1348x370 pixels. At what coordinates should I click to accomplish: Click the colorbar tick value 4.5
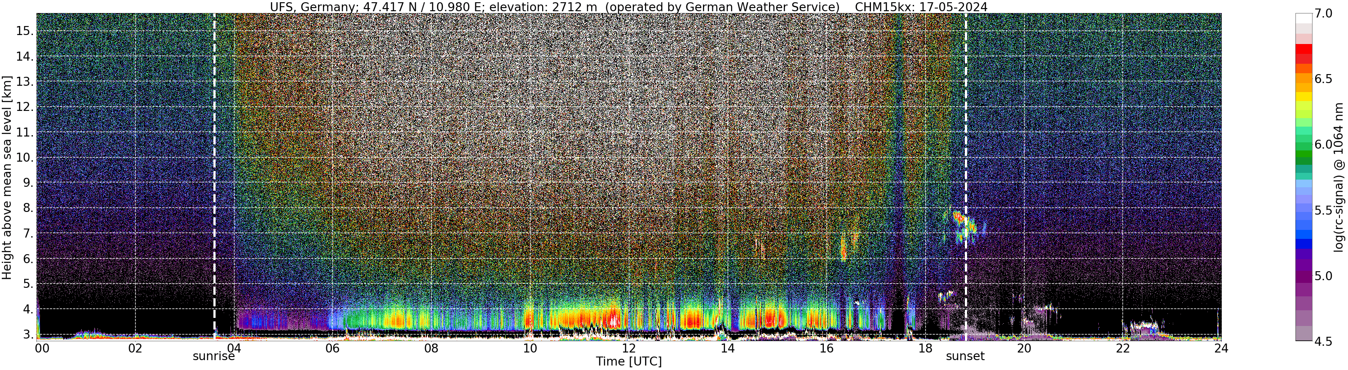1323,341
